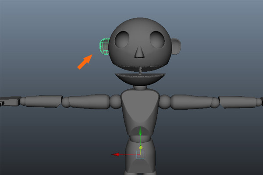
Task: Select forearm segment on wireframe-ear side
Action: [x=43, y=101]
